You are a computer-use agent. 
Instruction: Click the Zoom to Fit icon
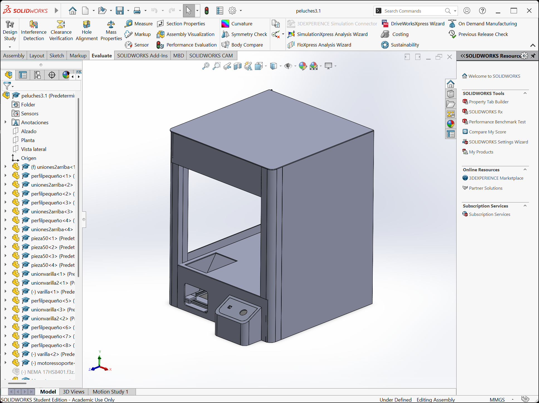click(206, 66)
